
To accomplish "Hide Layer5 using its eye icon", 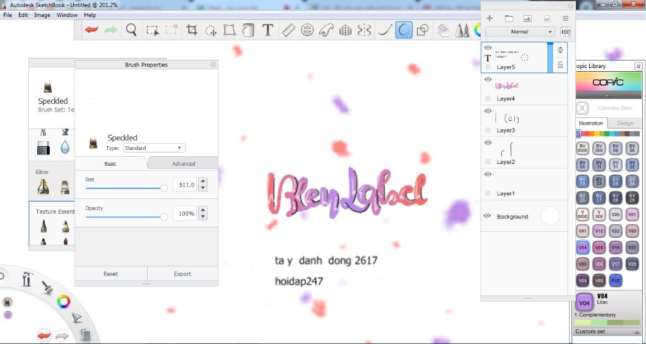I will coord(488,48).
